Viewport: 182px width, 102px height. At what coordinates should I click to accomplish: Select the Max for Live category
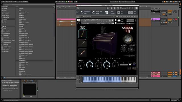(x=6, y=18)
